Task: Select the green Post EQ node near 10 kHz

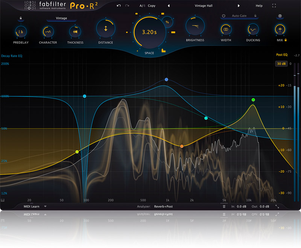Action: click(x=253, y=100)
